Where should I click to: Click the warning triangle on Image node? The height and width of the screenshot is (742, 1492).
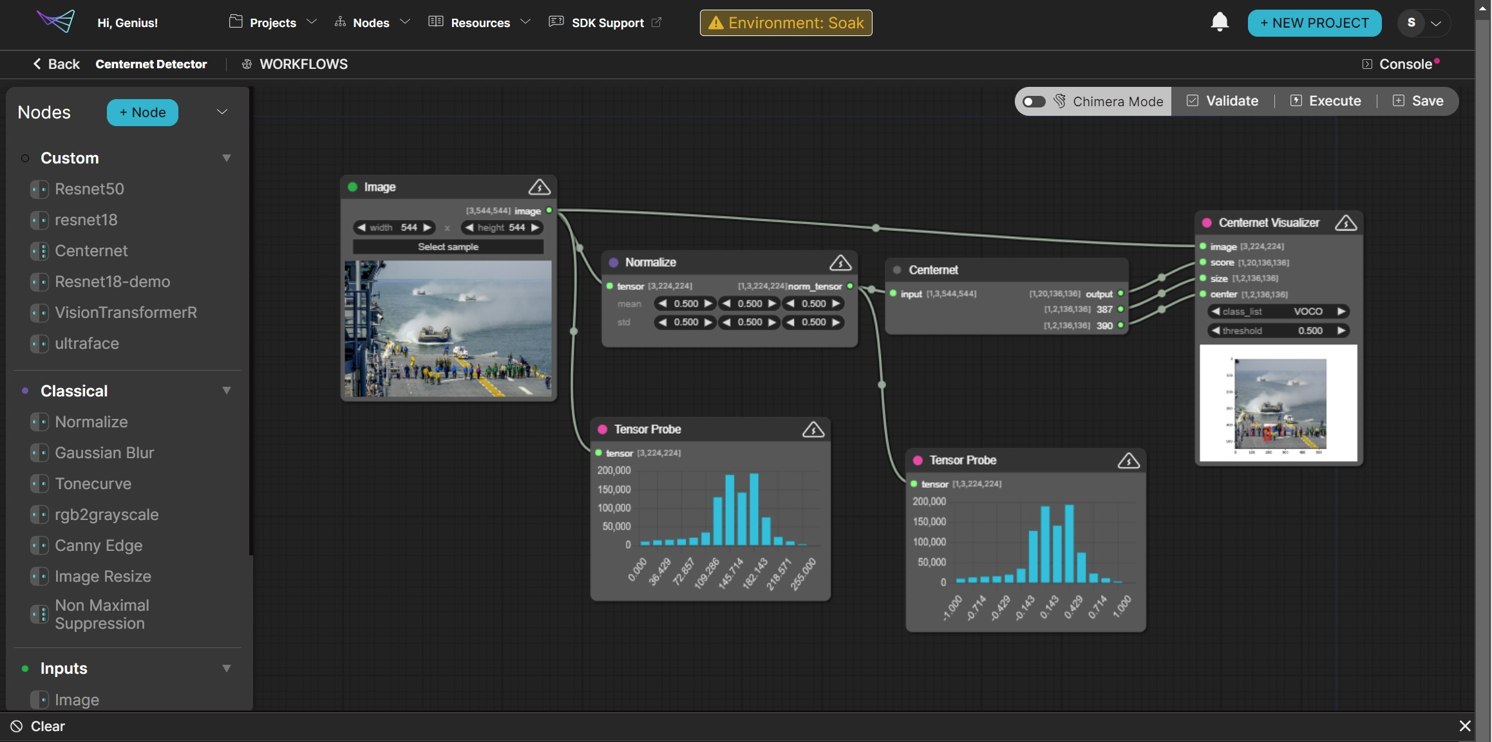coord(539,187)
